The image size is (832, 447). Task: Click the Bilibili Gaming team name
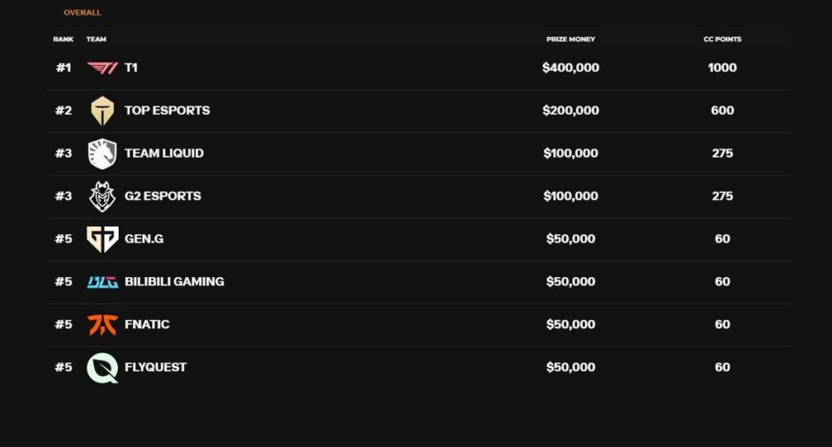174,282
